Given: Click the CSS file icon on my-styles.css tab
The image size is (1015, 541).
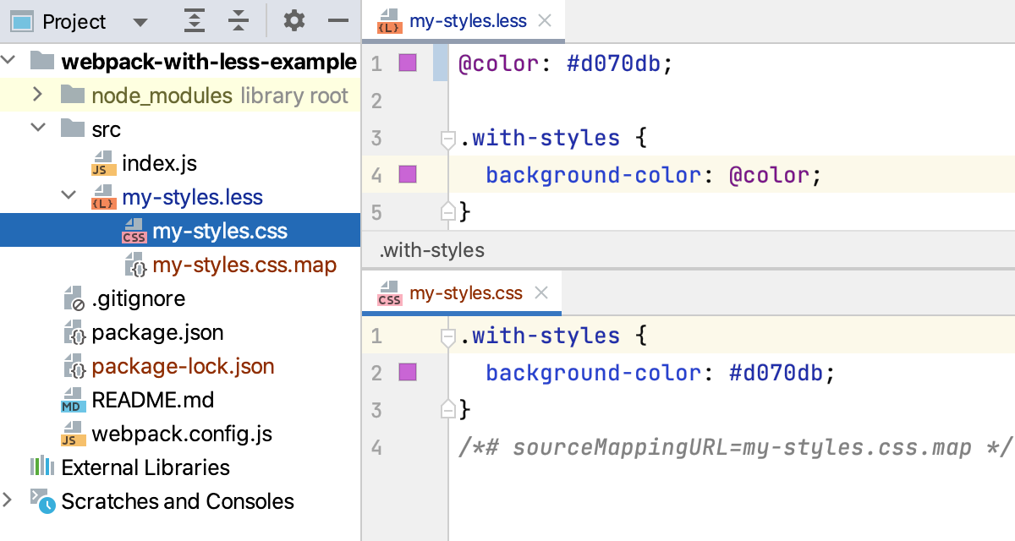Looking at the screenshot, I should [x=389, y=292].
